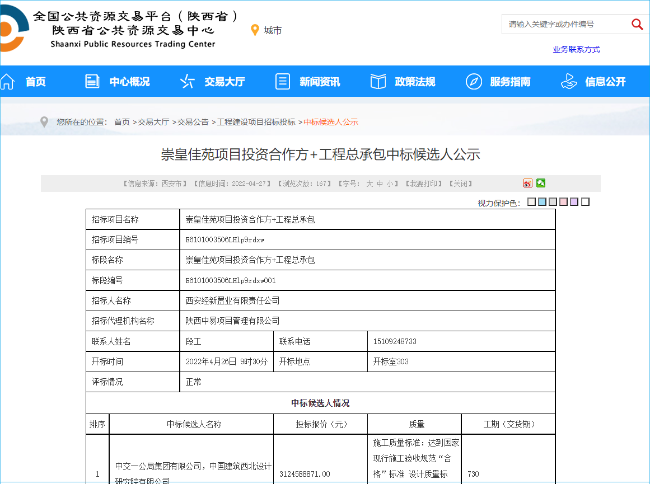Share via the Weibo icon
Screen dimensions: 650x484
tap(528, 184)
